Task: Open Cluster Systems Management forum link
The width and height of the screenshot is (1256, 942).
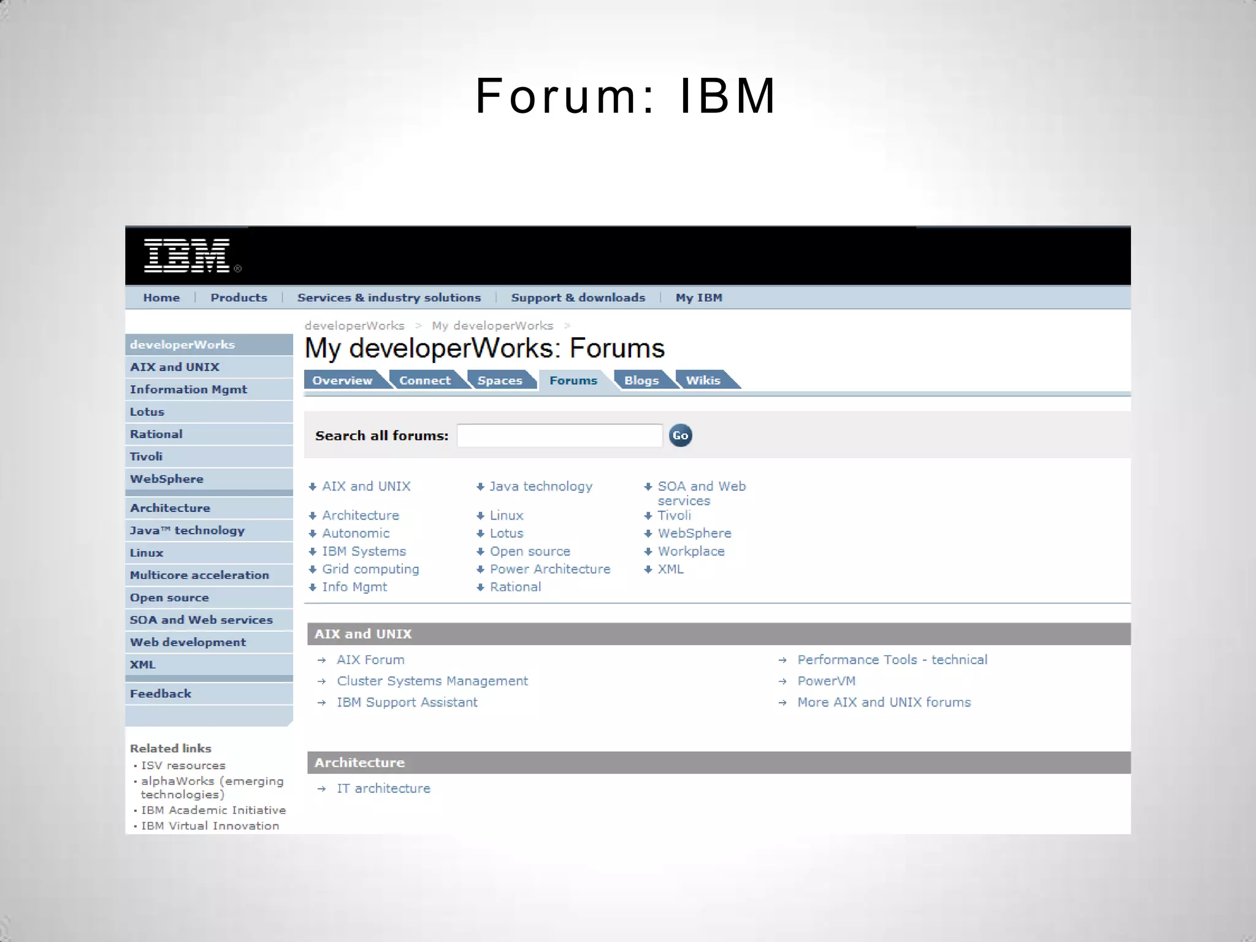Action: 432,681
